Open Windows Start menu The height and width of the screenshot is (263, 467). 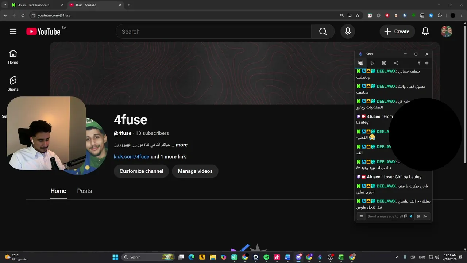point(115,257)
